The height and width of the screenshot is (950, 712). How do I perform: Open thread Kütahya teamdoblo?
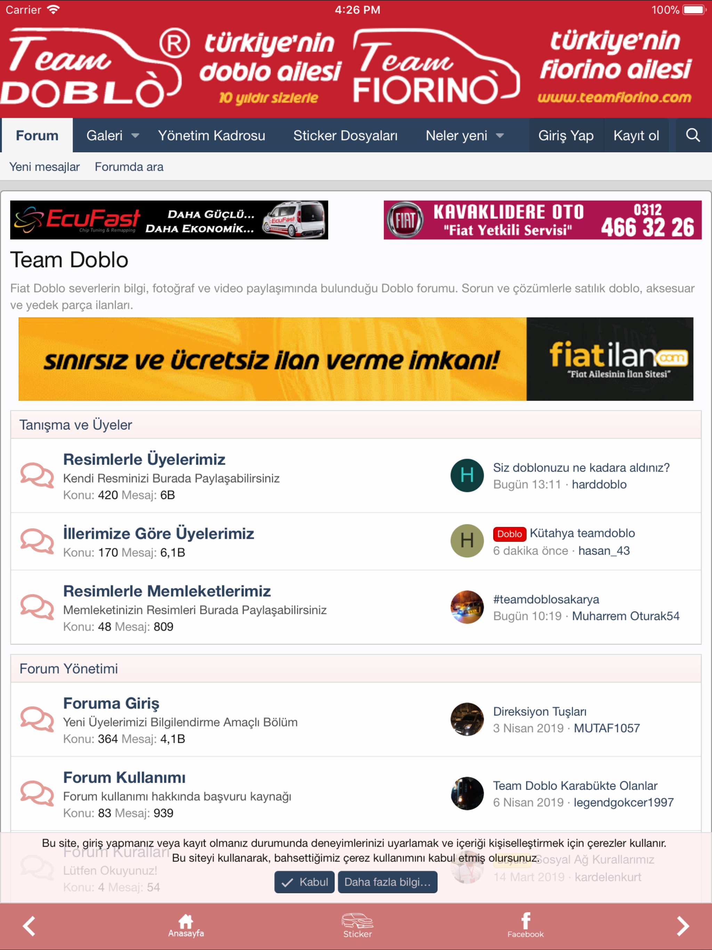[582, 533]
